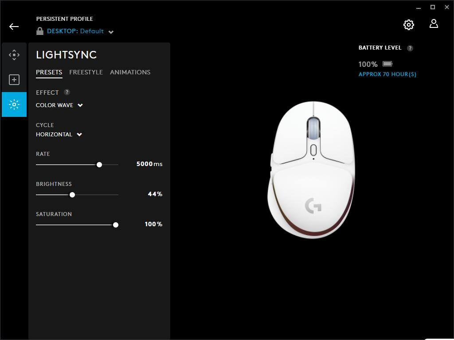Click the back arrow icon
The height and width of the screenshot is (340, 454).
tap(14, 27)
